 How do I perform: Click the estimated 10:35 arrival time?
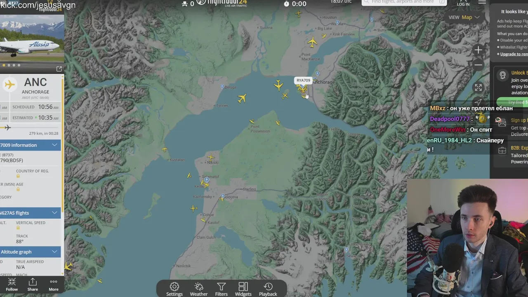48,118
